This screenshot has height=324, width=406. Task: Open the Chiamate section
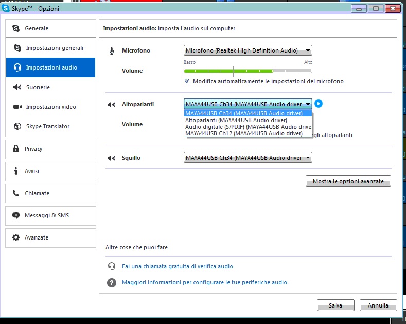tap(51, 193)
